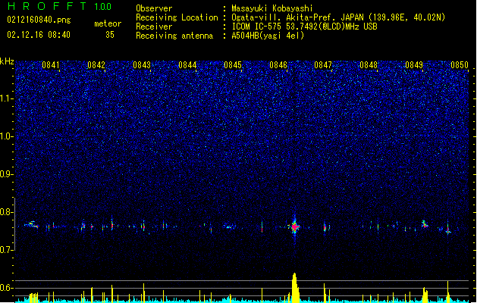Click the version number 1.0.0
The image size is (477, 303).
pyautogui.click(x=102, y=7)
